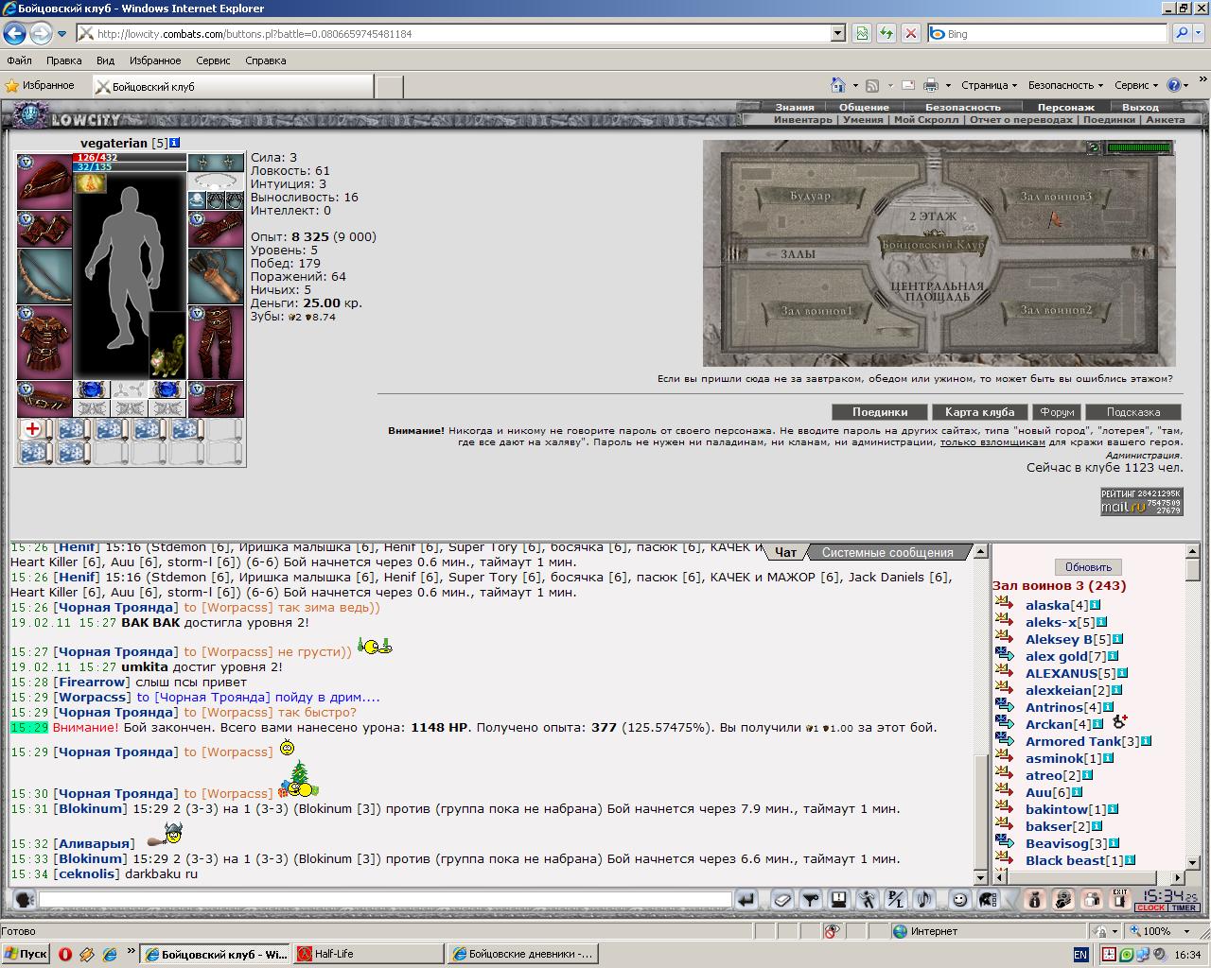Open the Help question mark dropdown
The height and width of the screenshot is (968, 1211).
1177,85
